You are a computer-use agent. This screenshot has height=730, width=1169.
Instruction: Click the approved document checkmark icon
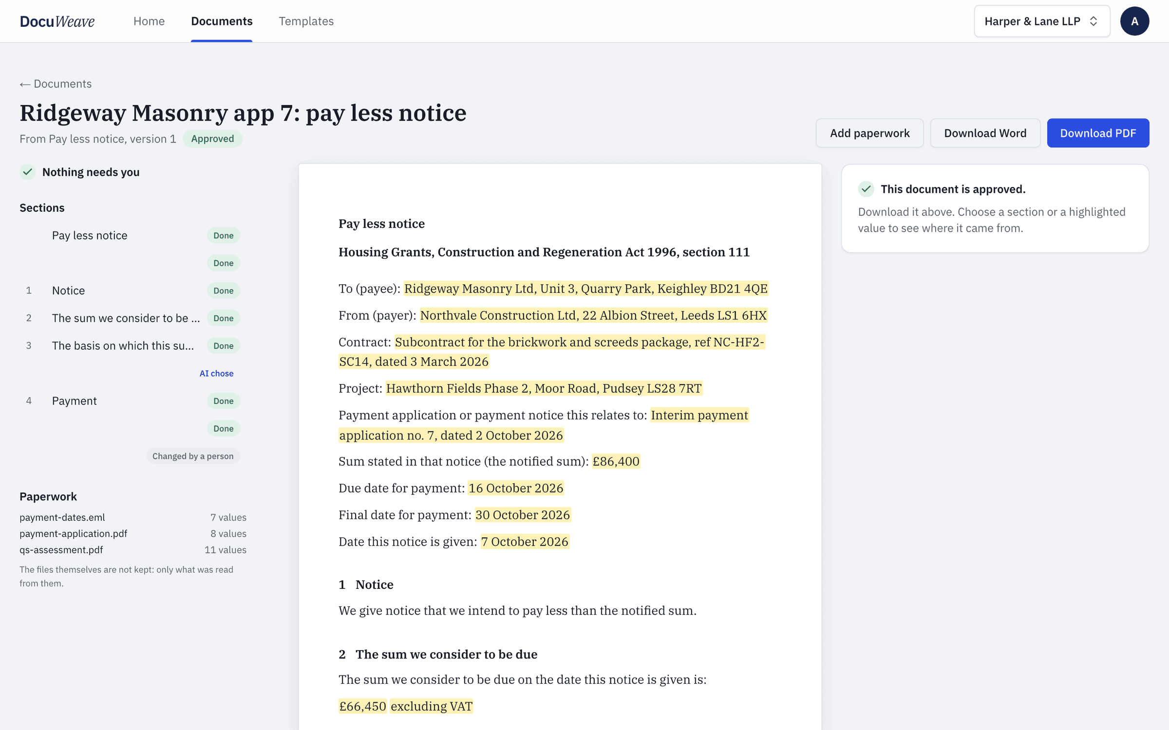[866, 189]
